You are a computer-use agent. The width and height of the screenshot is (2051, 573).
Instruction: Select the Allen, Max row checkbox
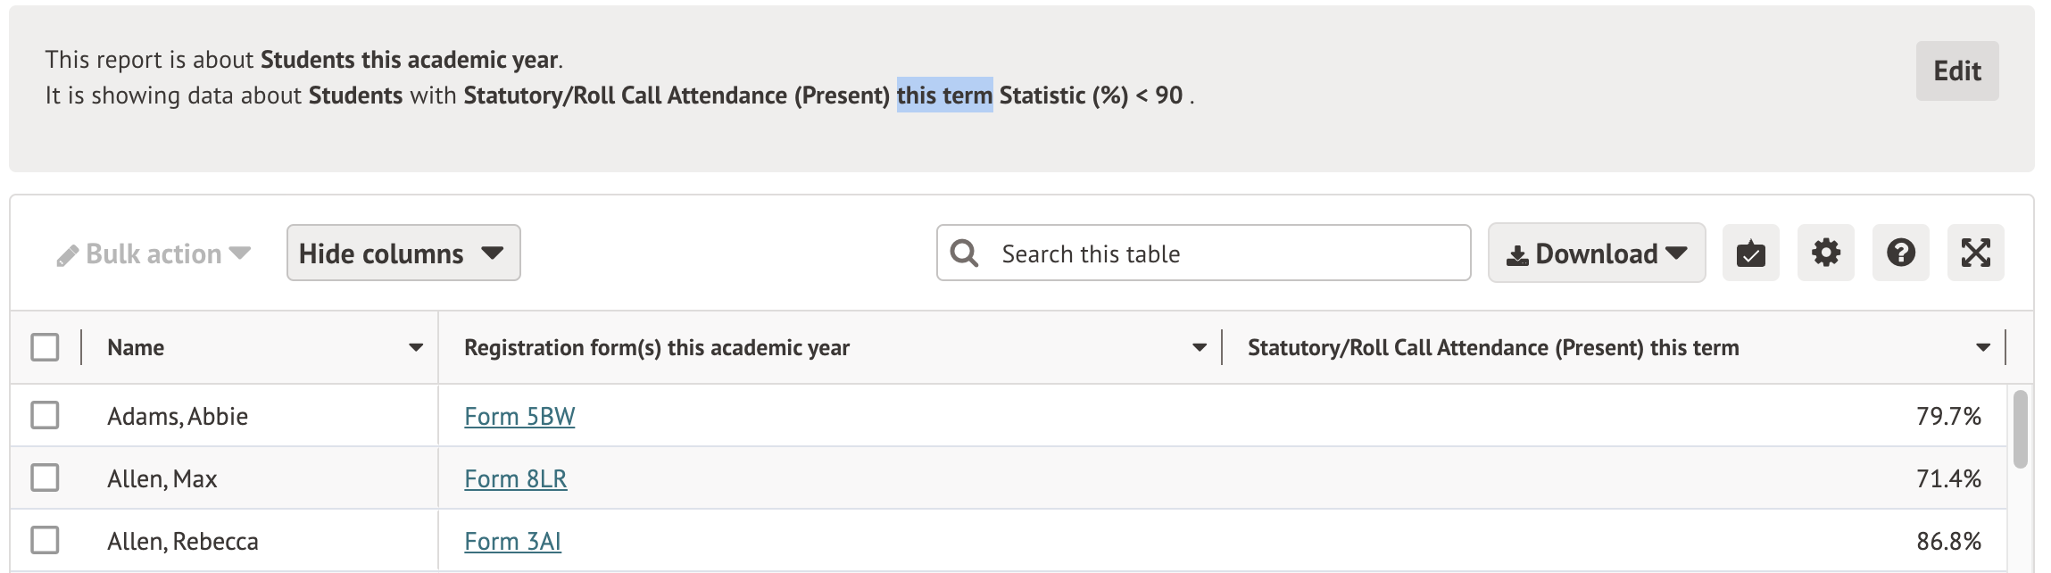45,477
